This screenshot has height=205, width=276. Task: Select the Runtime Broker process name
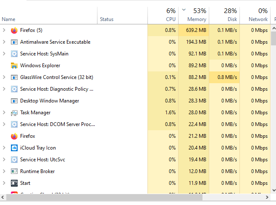tap(37, 171)
